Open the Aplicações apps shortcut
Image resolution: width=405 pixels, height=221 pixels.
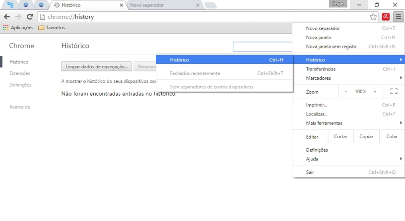click(18, 28)
